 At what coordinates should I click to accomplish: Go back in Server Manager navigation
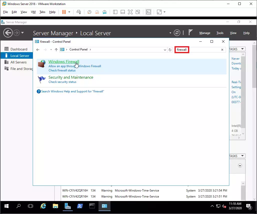[8, 33]
